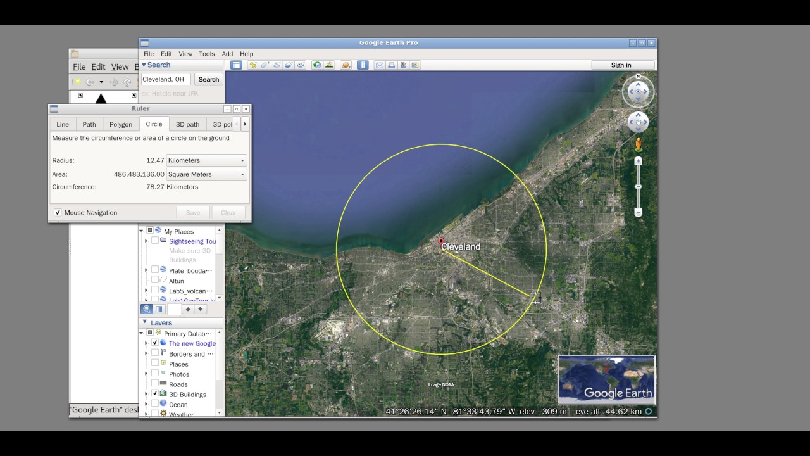Open the Kilometers radius unit dropdown
The width and height of the screenshot is (810, 456).
pyautogui.click(x=206, y=160)
